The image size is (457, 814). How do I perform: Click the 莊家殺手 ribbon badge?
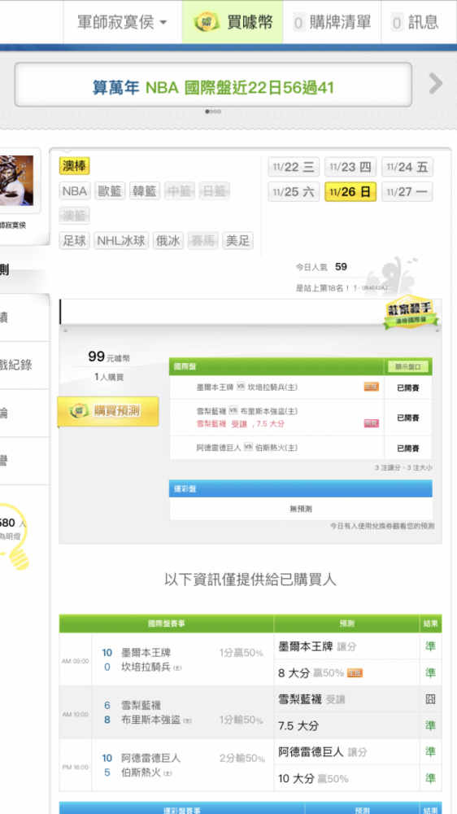411,313
